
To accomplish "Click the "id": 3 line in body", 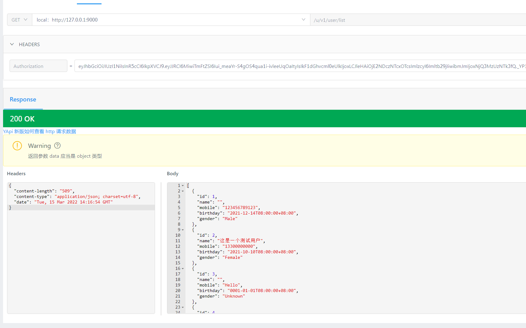I will coord(207,274).
